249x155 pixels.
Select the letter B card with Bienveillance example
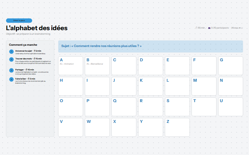[97, 66]
